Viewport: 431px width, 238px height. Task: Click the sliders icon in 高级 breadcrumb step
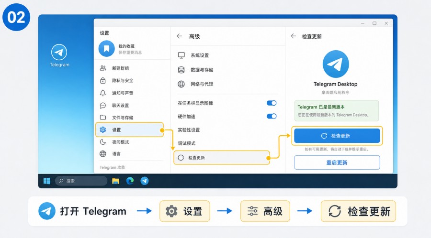click(252, 211)
